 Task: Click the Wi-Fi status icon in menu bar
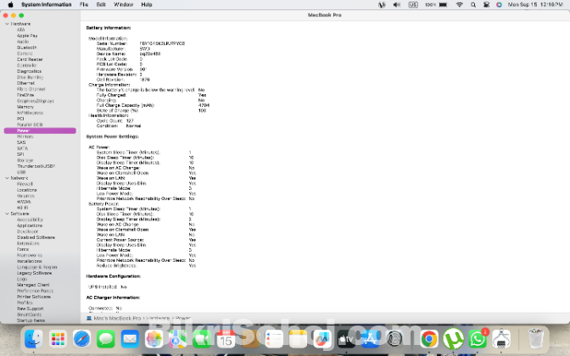point(460,5)
